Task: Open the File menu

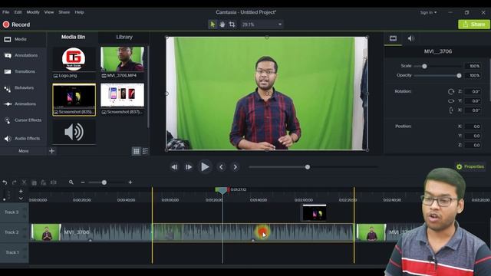Action: 5,12
